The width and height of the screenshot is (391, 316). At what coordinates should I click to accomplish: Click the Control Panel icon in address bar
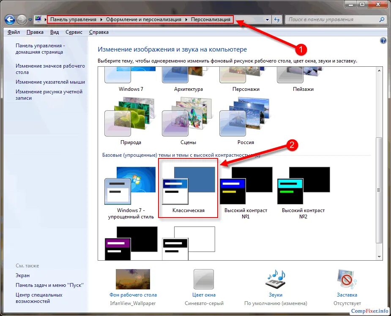pos(38,19)
